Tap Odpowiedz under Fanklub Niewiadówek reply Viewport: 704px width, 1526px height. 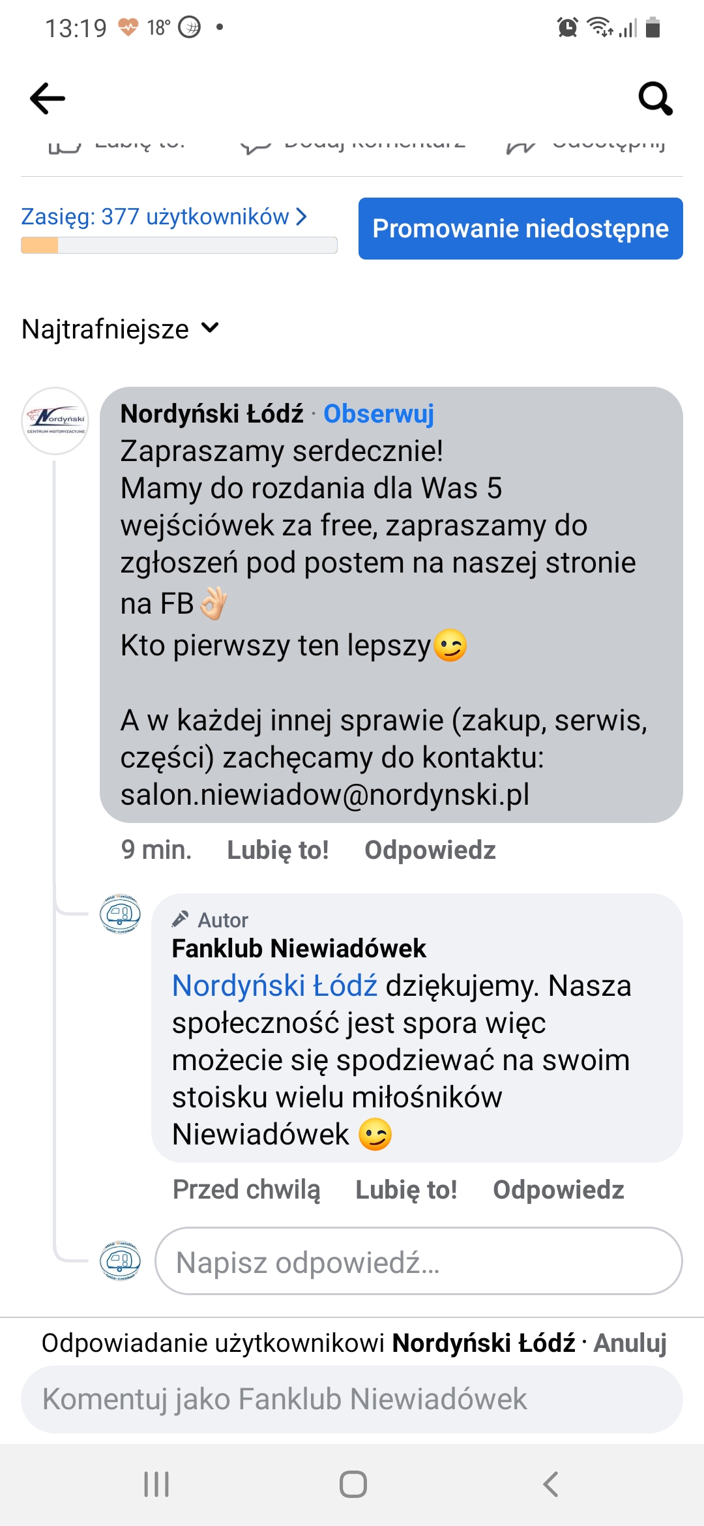coord(559,1189)
